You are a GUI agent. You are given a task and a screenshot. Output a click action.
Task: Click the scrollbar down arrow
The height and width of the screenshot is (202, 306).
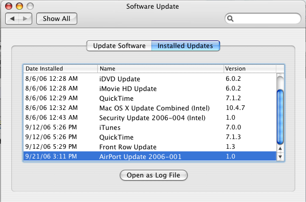(280, 156)
